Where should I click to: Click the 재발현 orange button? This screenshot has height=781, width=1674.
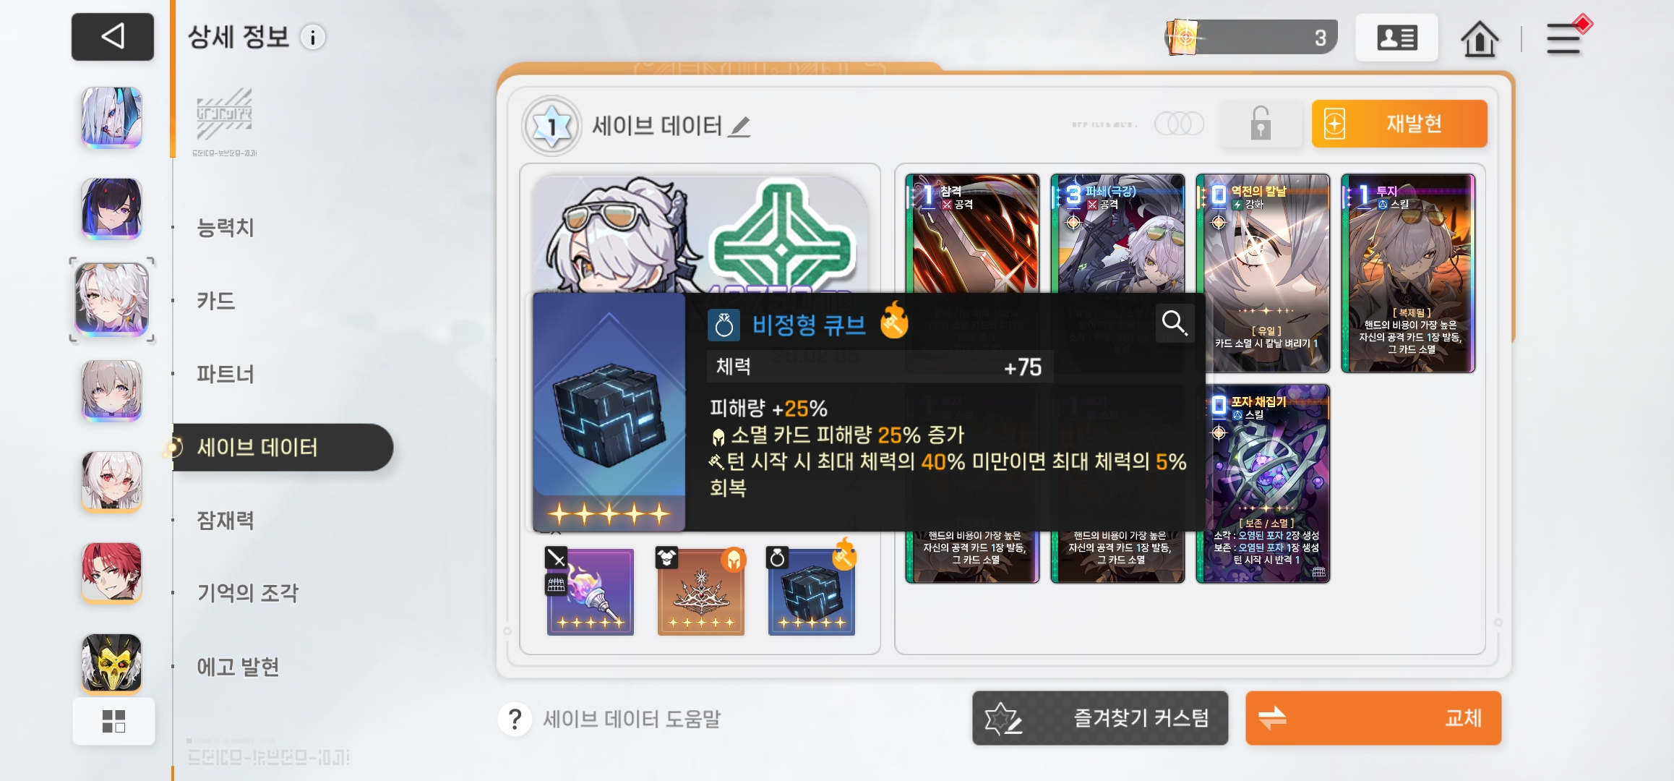1399,124
